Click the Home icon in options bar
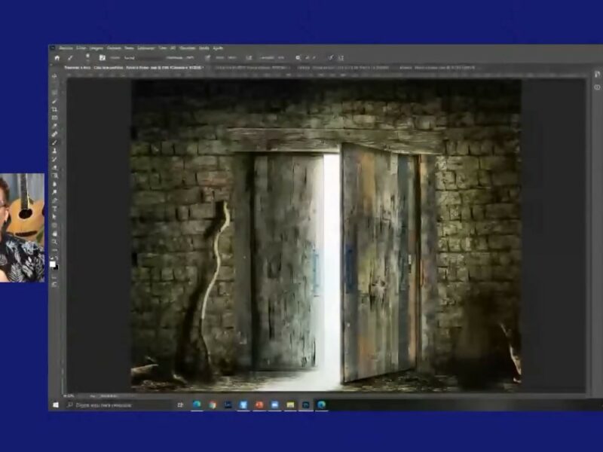The image size is (603, 452). pyautogui.click(x=57, y=57)
